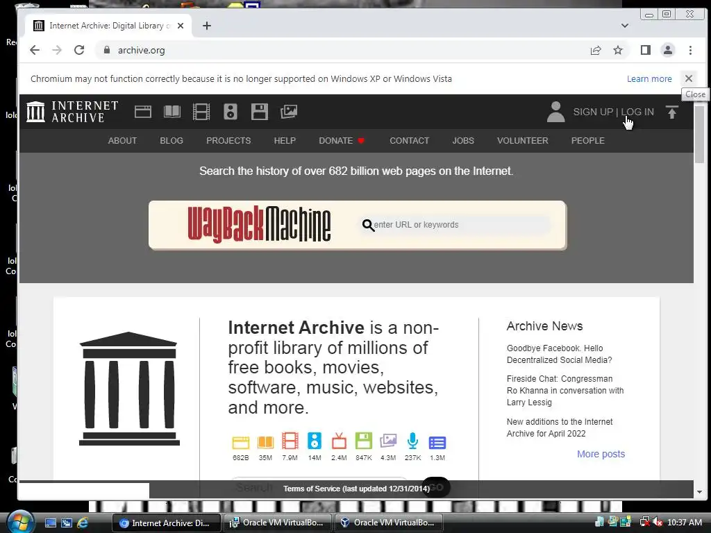Open Fireside Chat Ro Khanna news post
Image resolution: width=711 pixels, height=533 pixels.
[x=565, y=390]
